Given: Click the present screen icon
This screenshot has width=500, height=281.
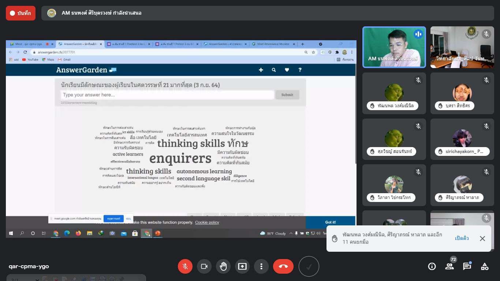Looking at the screenshot, I should pos(242,266).
